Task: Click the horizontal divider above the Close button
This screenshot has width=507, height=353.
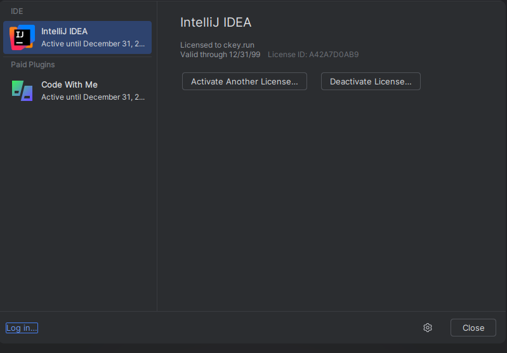Action: 254,311
